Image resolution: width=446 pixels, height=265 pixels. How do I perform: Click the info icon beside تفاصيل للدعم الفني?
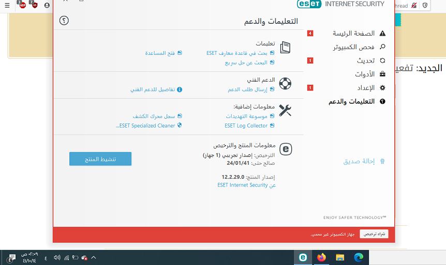click(180, 89)
